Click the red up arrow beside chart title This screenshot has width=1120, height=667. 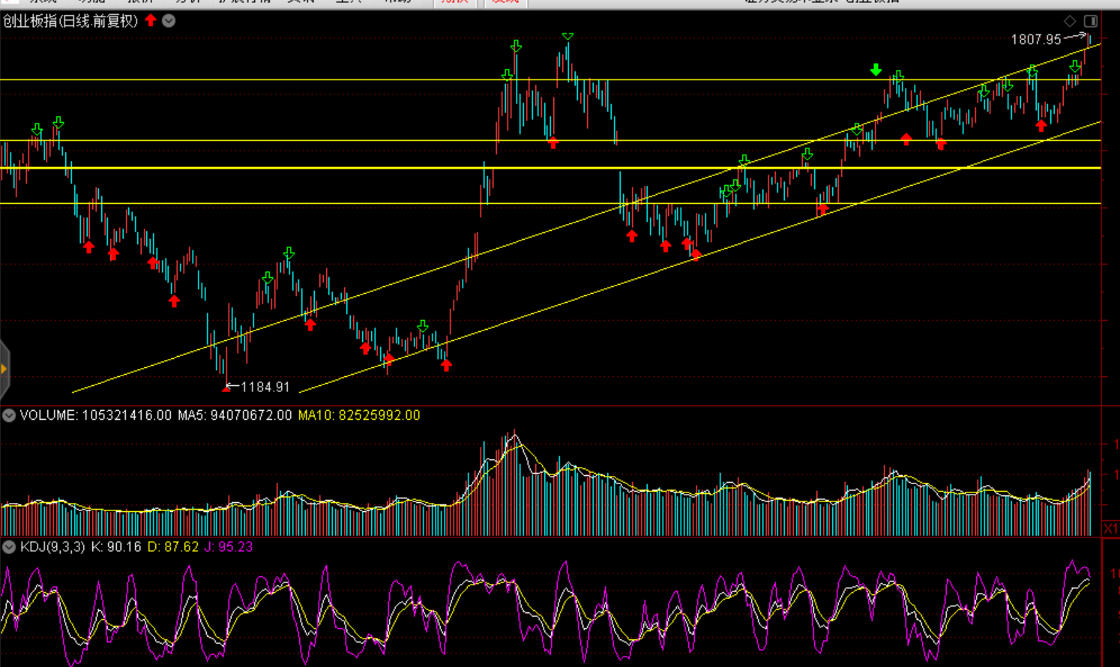coord(151,20)
